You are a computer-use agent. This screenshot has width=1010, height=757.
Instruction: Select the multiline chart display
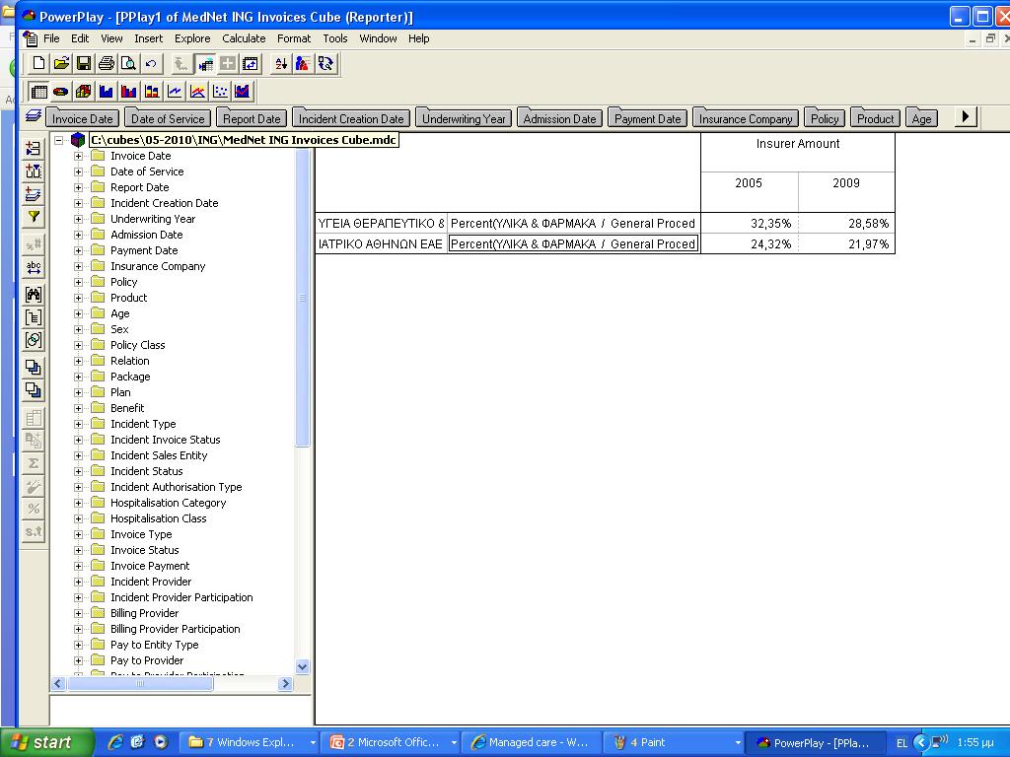[x=197, y=92]
